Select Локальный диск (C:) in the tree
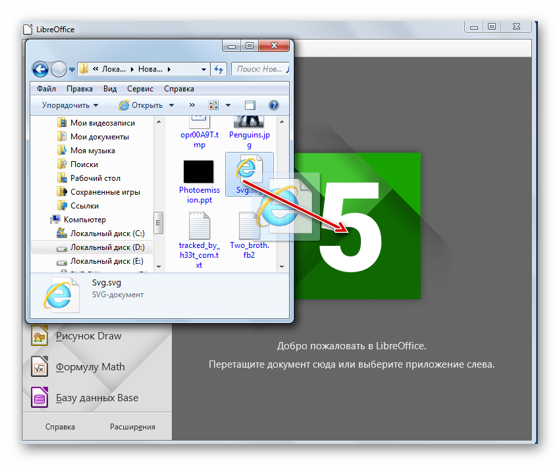 107,233
